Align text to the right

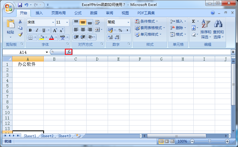pyautogui.click(x=90, y=30)
